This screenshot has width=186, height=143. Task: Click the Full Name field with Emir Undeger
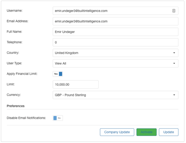coord(116,32)
